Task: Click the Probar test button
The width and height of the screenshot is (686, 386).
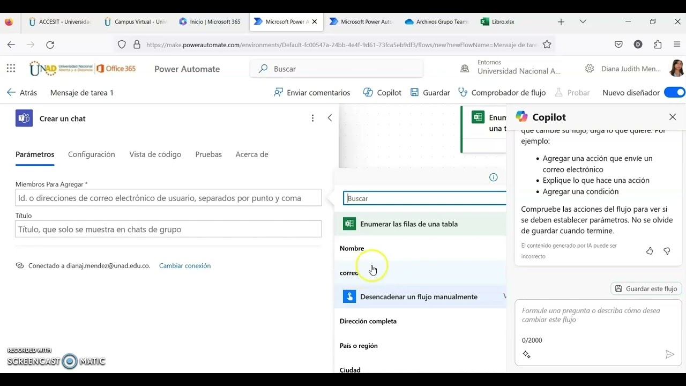Action: tap(572, 93)
